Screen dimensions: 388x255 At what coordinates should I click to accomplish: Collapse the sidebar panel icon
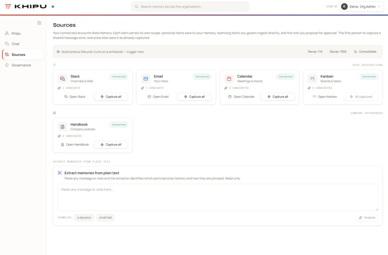tap(39, 23)
